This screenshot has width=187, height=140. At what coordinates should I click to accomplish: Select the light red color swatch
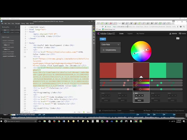coord(124,70)
